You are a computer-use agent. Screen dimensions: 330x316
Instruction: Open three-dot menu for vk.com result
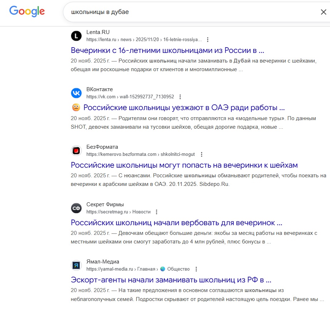click(x=180, y=97)
